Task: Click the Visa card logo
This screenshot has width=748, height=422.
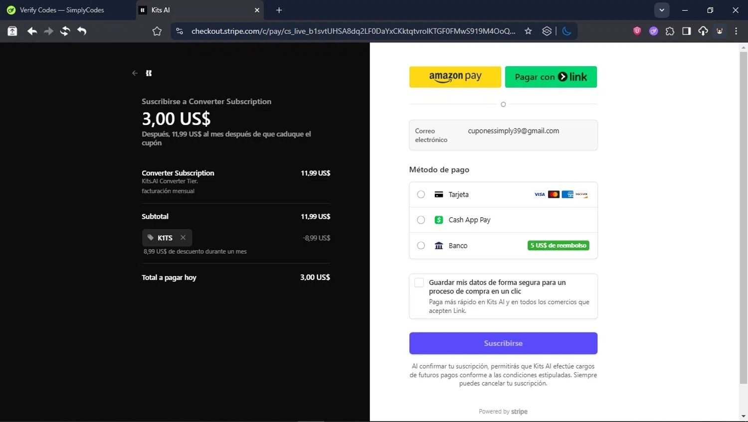Action: tap(540, 194)
